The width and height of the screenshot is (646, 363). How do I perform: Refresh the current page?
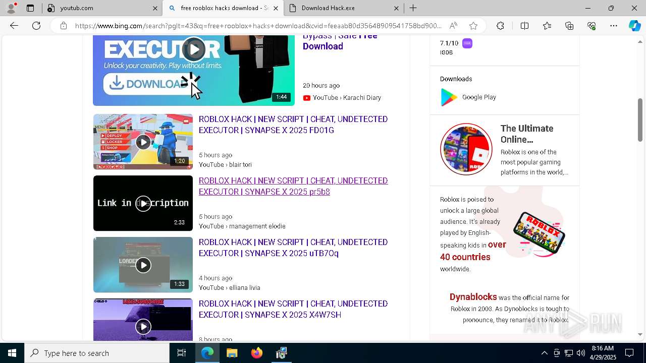pos(36,26)
